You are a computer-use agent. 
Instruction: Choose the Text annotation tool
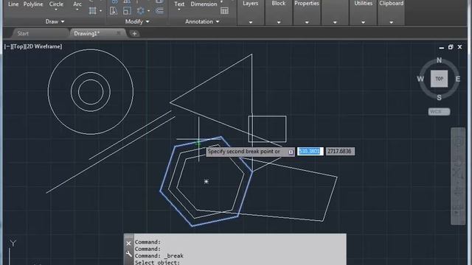[179, 4]
